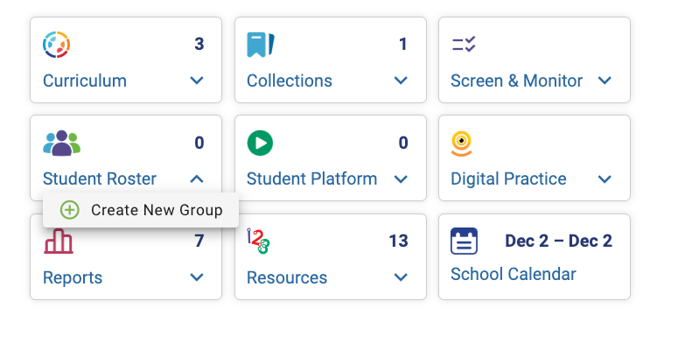The height and width of the screenshot is (350, 685).
Task: Expand the Digital Practice chevron
Action: pyautogui.click(x=605, y=178)
